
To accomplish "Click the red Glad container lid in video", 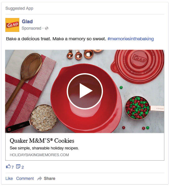I will [x=138, y=66].
